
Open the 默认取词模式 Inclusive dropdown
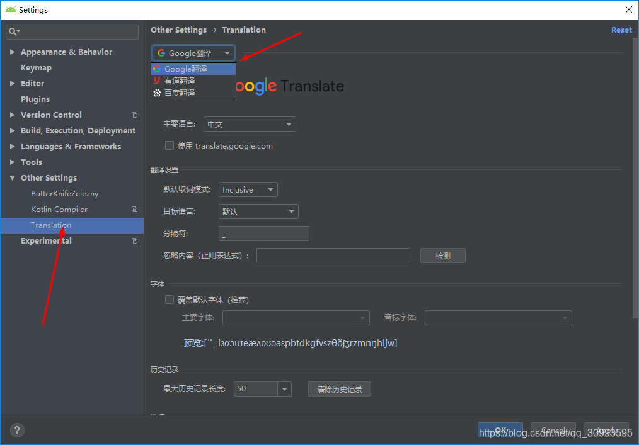pyautogui.click(x=248, y=189)
